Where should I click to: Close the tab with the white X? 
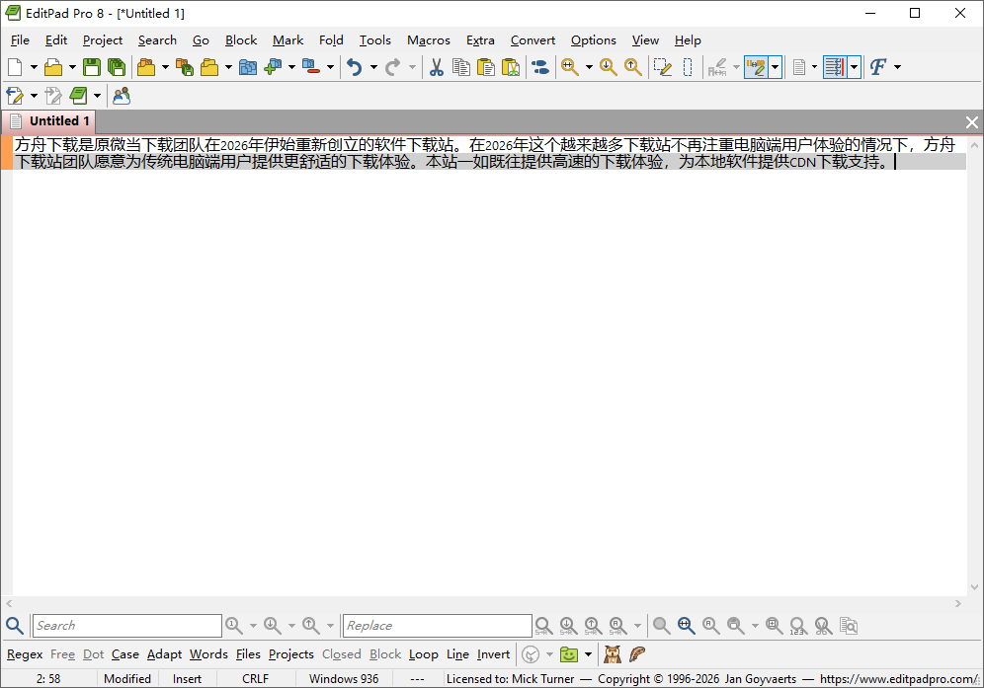[971, 122]
